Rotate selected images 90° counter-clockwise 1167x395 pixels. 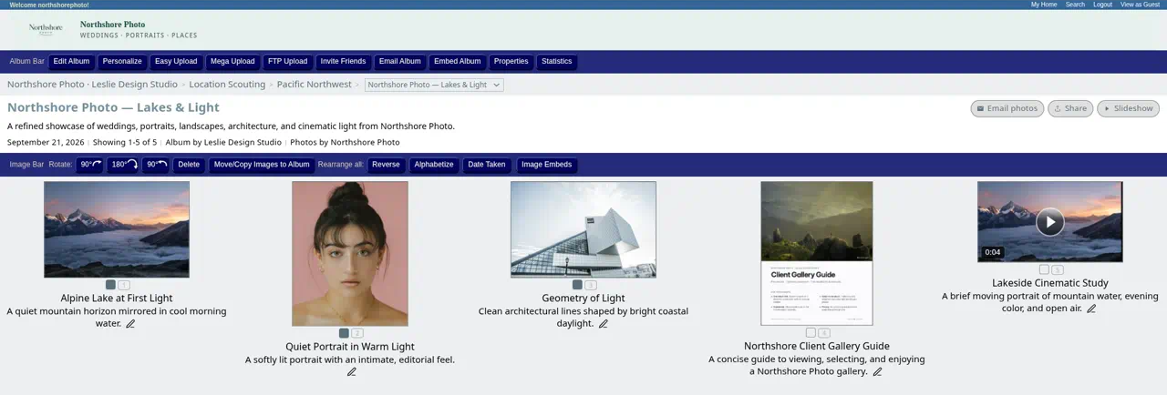[x=156, y=165]
